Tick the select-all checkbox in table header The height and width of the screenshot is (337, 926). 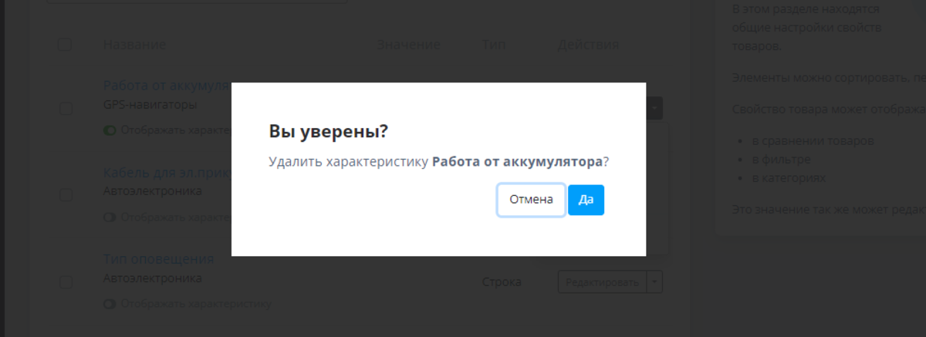coord(65,45)
